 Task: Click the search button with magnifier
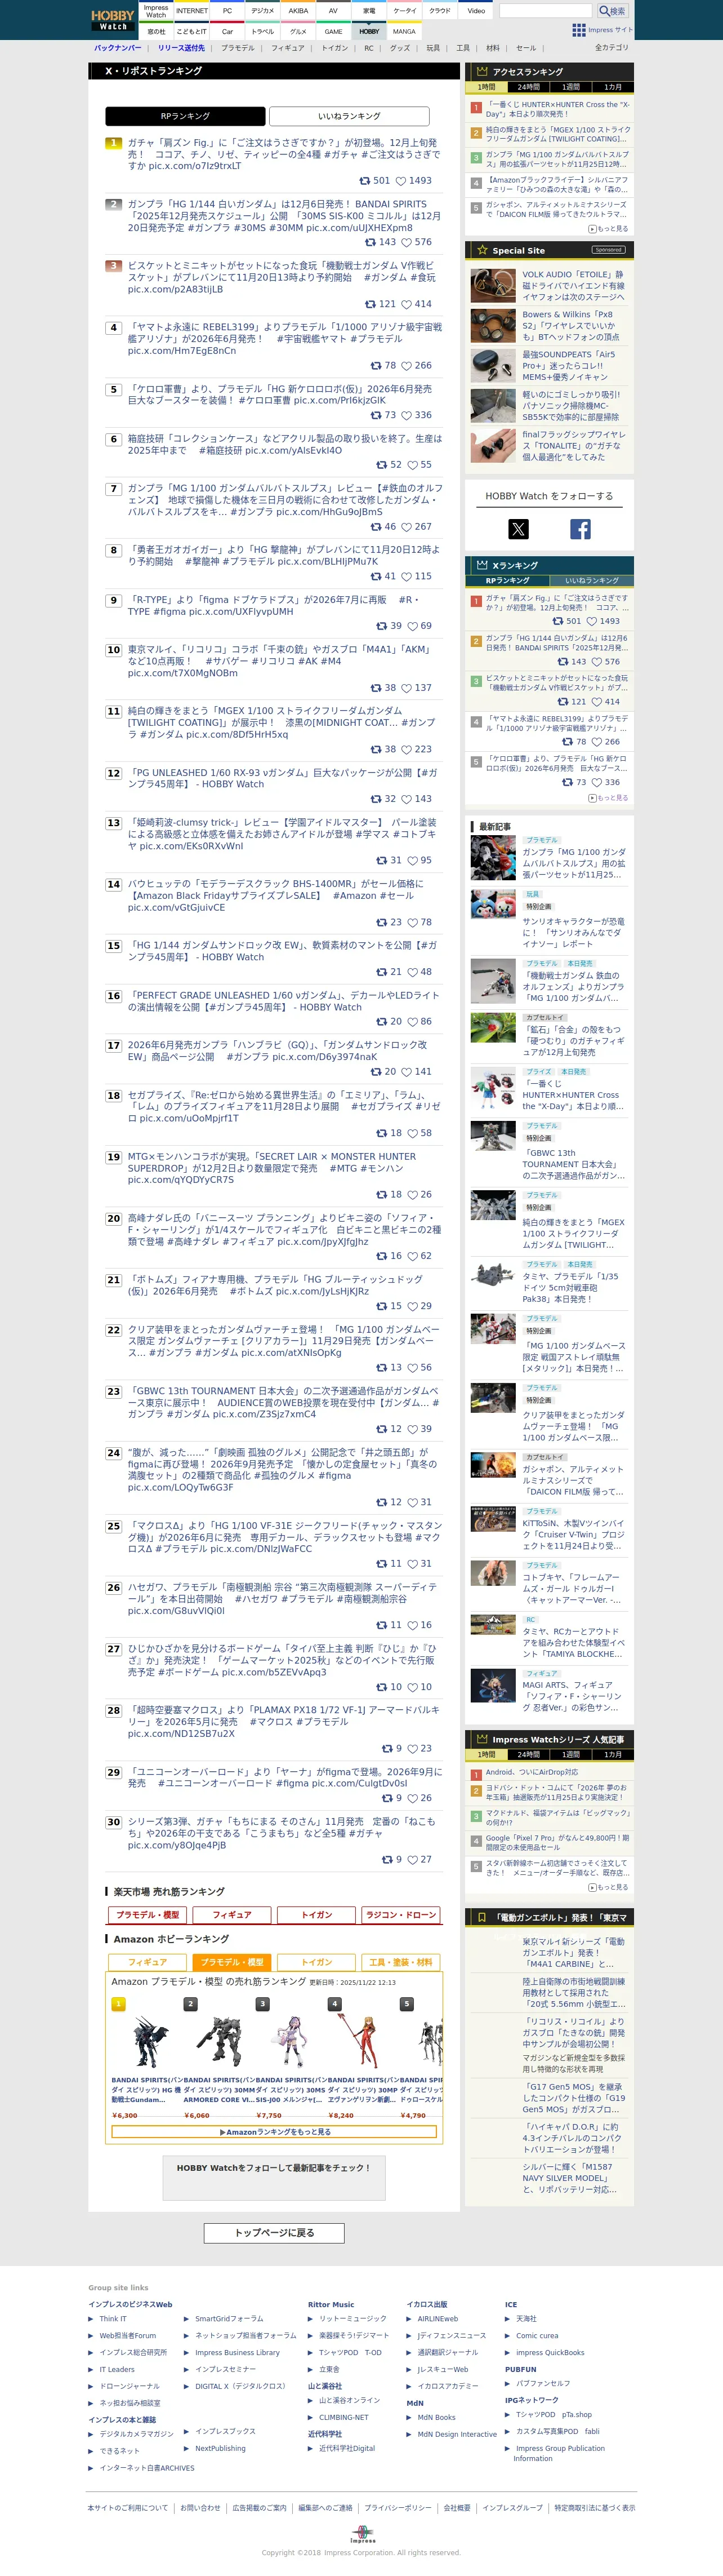tap(612, 11)
